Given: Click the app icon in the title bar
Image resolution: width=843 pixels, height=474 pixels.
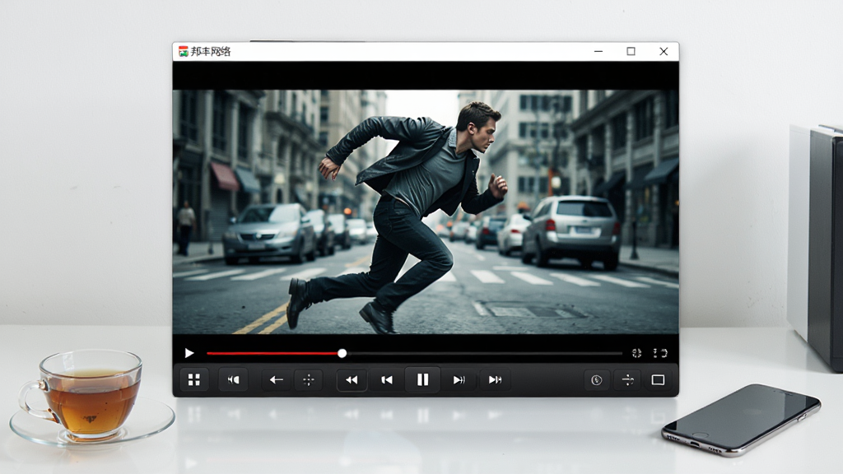Looking at the screenshot, I should point(184,51).
